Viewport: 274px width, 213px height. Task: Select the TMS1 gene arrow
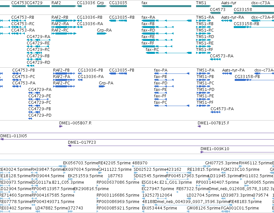[x=203, y=6]
